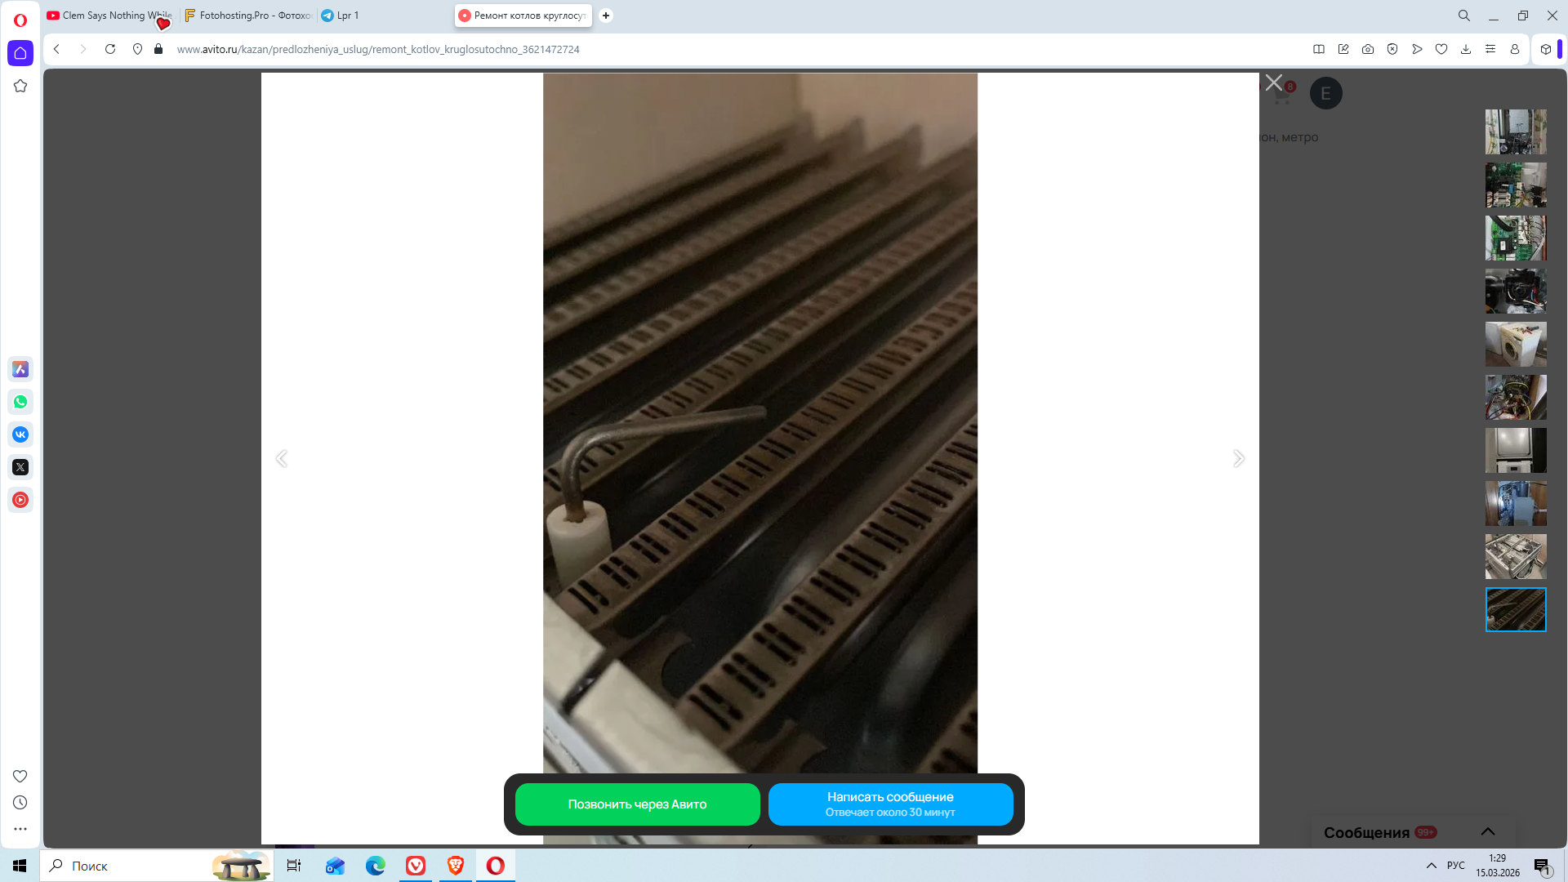
Task: Open the downloads icon in toolbar
Action: coord(1466,49)
